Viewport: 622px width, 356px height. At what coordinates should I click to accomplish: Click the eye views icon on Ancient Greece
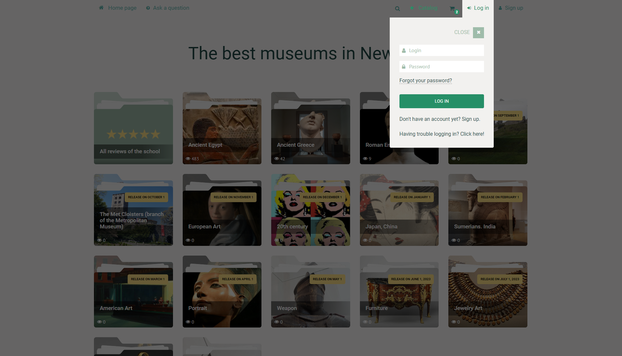[x=277, y=159]
